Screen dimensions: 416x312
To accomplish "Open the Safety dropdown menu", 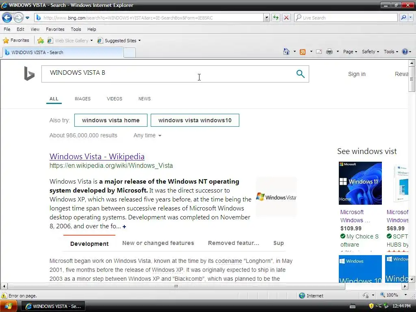I will click(x=370, y=52).
